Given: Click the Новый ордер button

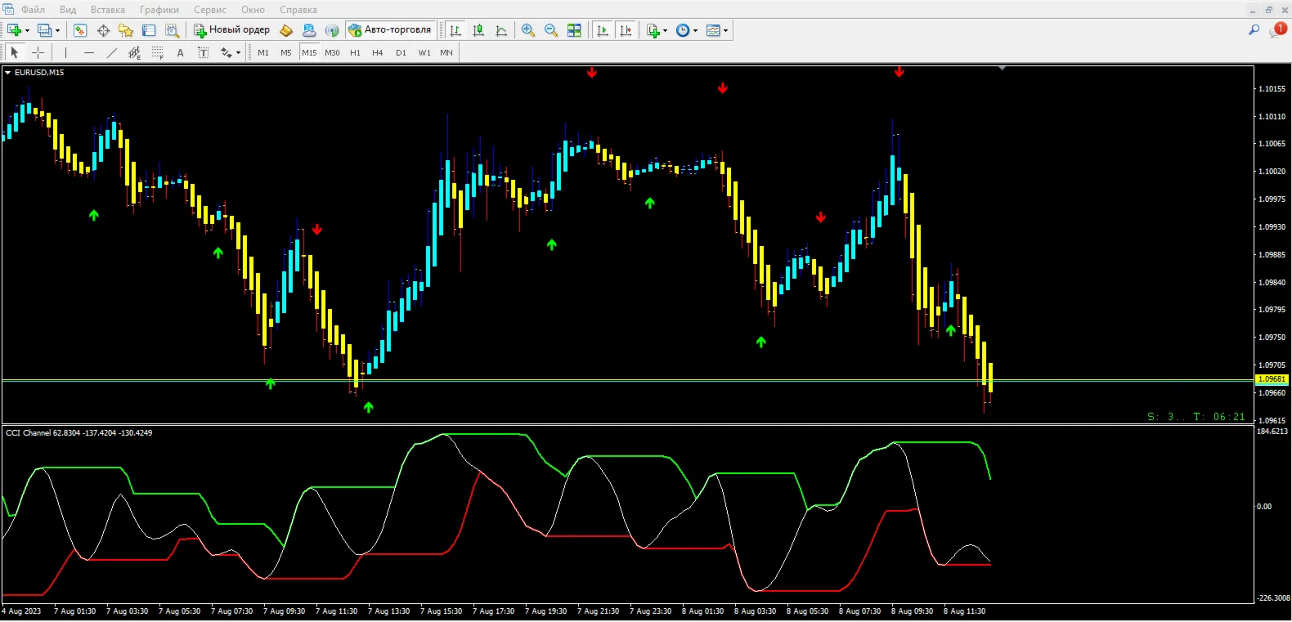Looking at the screenshot, I should (x=231, y=30).
